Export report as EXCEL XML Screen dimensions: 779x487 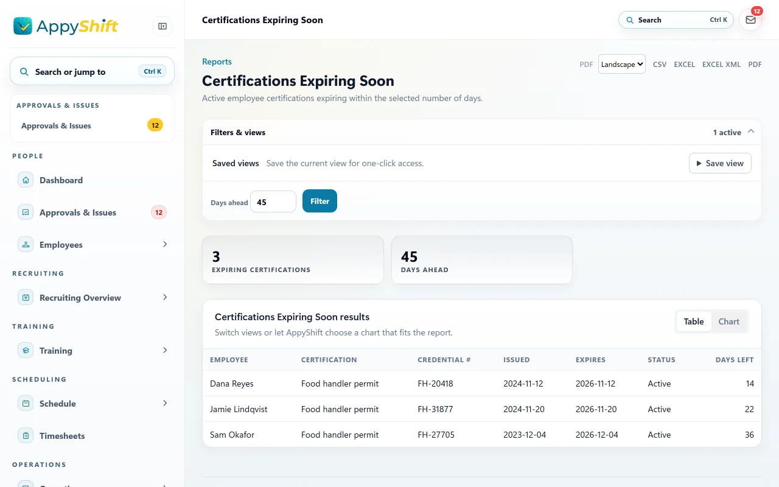722,65
